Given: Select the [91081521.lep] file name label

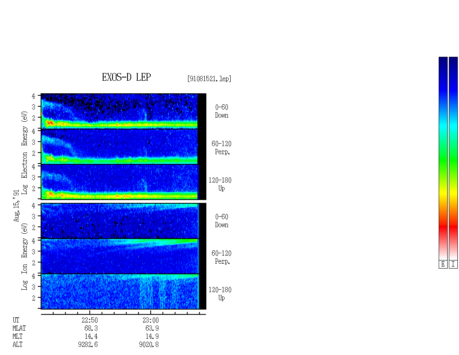Looking at the screenshot, I should coord(209,79).
